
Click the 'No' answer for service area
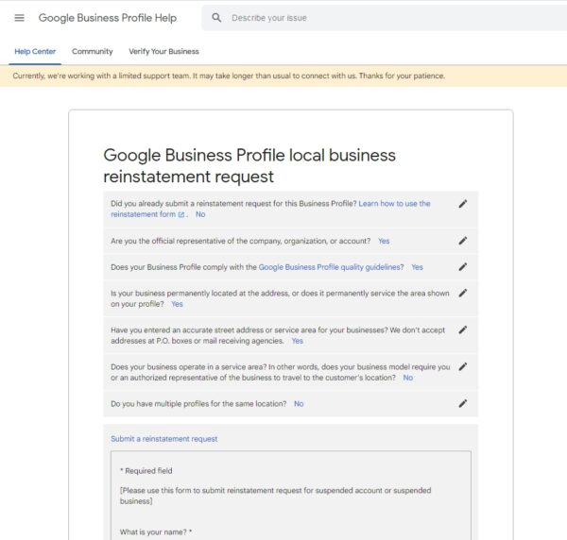pyautogui.click(x=408, y=378)
